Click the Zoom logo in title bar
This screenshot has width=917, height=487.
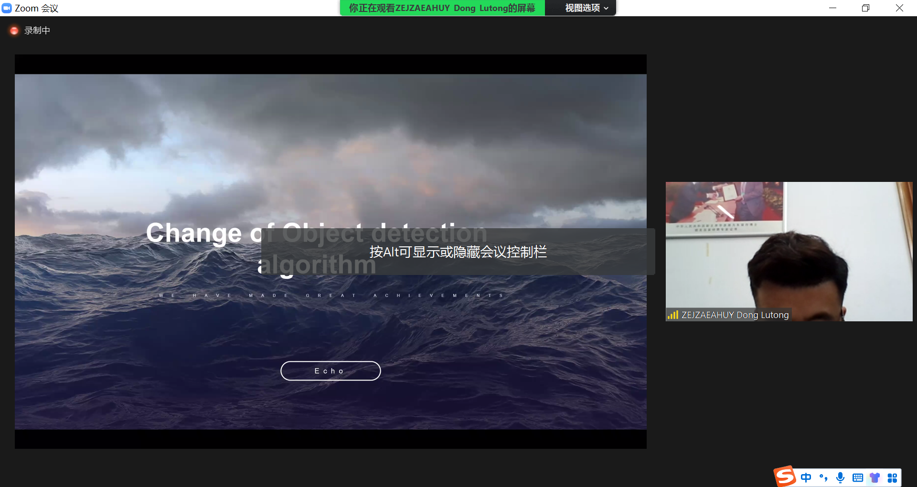[x=7, y=8]
